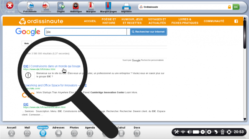Open the Marque-pages bookmarks list

(x=108, y=7)
